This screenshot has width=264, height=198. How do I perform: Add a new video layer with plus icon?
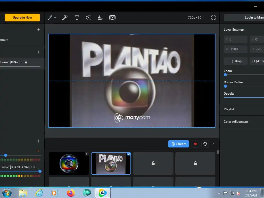pos(38,52)
